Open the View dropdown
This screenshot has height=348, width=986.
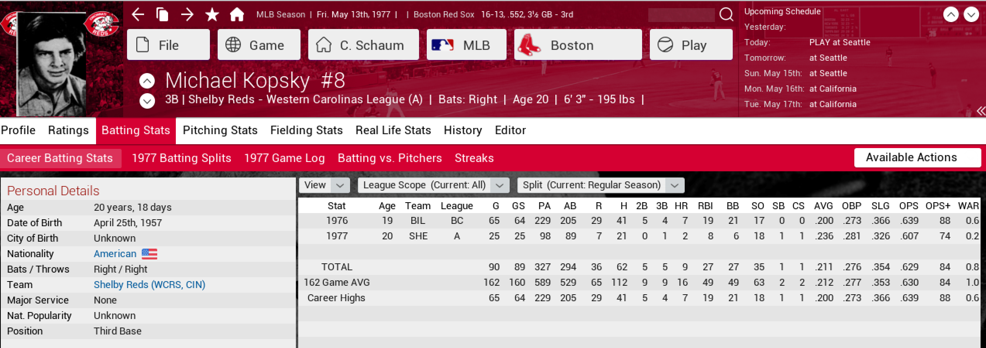[324, 185]
